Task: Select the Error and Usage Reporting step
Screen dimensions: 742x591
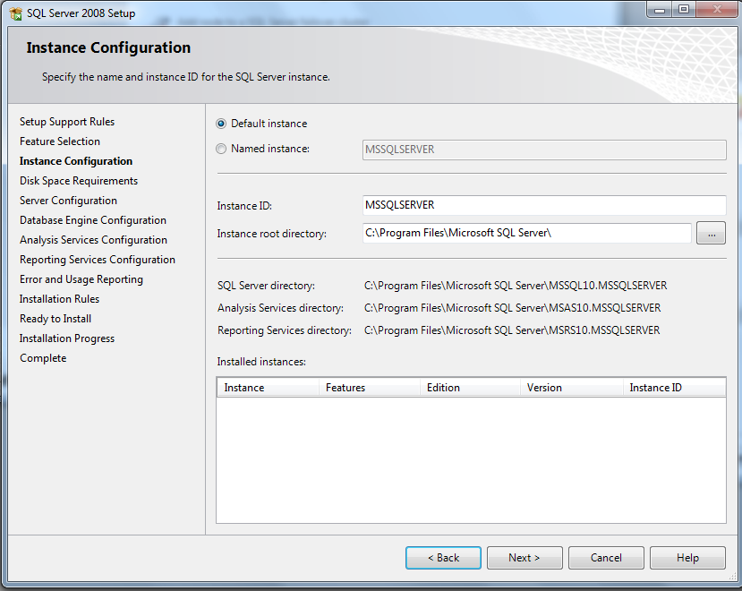Action: 81,279
